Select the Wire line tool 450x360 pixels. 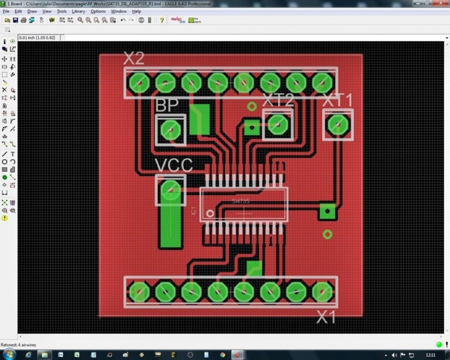click(x=5, y=154)
